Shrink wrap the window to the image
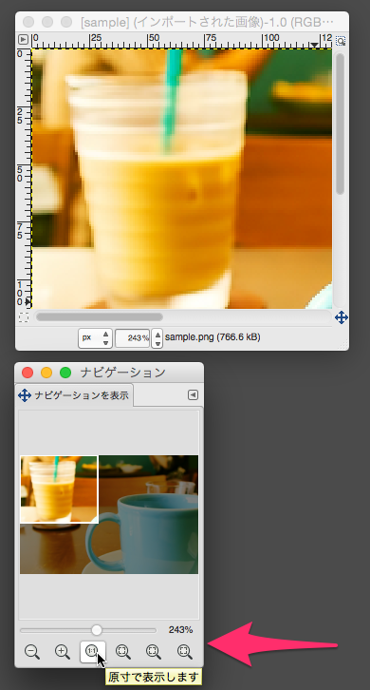 click(x=185, y=652)
